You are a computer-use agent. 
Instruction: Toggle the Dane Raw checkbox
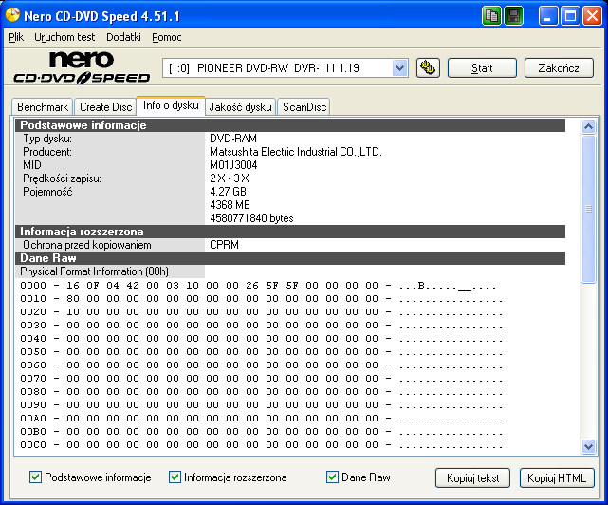332,477
